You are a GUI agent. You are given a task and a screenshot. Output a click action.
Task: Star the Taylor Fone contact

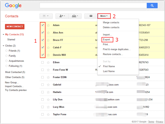[48, 114]
